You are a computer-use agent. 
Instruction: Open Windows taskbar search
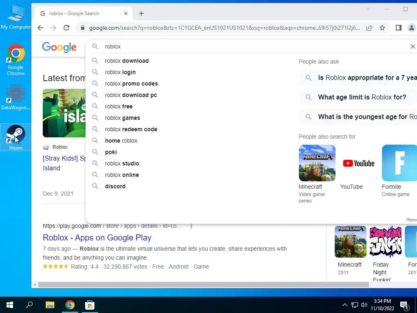[x=29, y=305]
